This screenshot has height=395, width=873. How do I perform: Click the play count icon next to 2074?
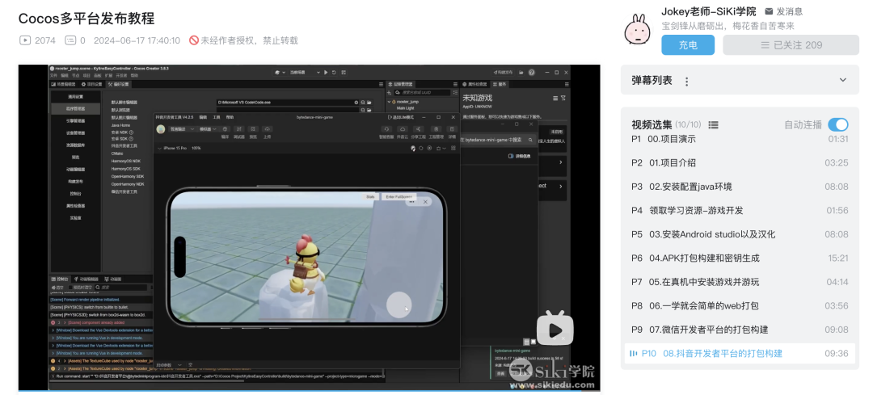tap(24, 40)
